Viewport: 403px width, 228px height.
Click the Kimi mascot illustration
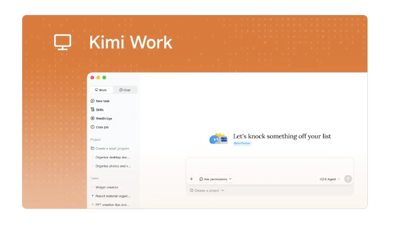(x=218, y=139)
